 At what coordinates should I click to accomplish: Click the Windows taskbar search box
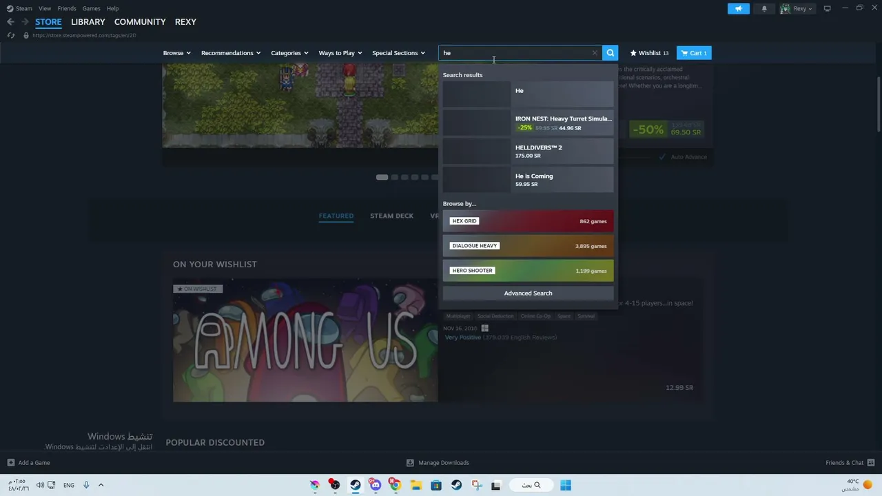(x=531, y=485)
